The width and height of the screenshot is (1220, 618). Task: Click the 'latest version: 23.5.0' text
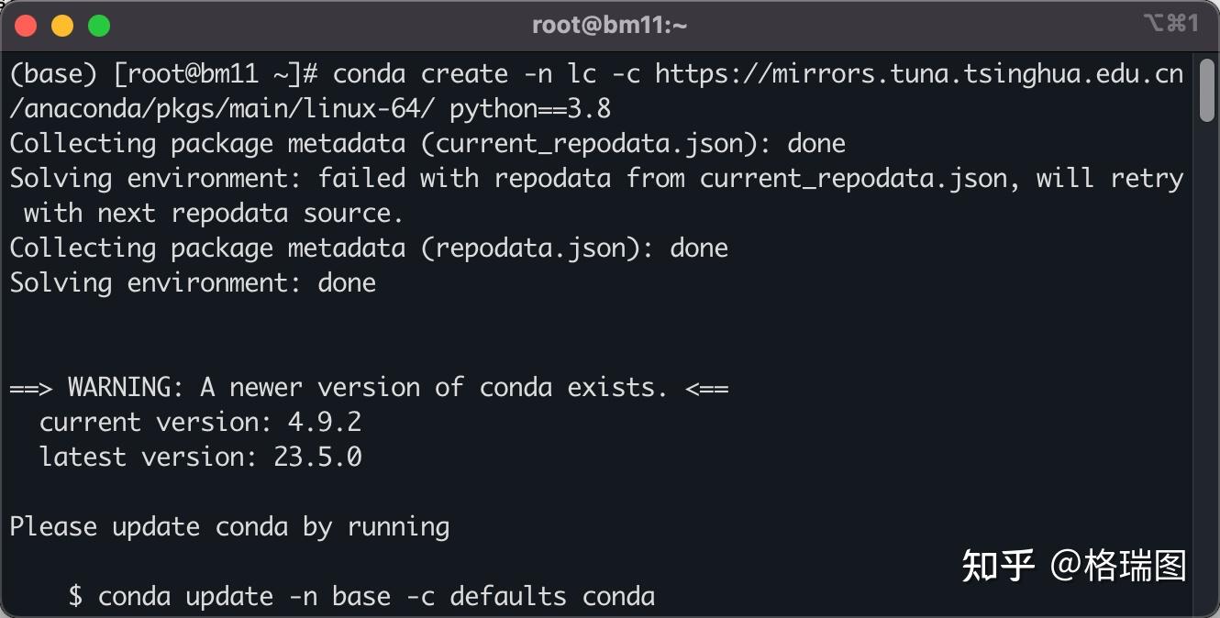click(200, 458)
